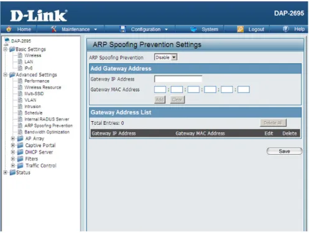
Task: Click the System icon in the toolbar
Action: (x=193, y=29)
